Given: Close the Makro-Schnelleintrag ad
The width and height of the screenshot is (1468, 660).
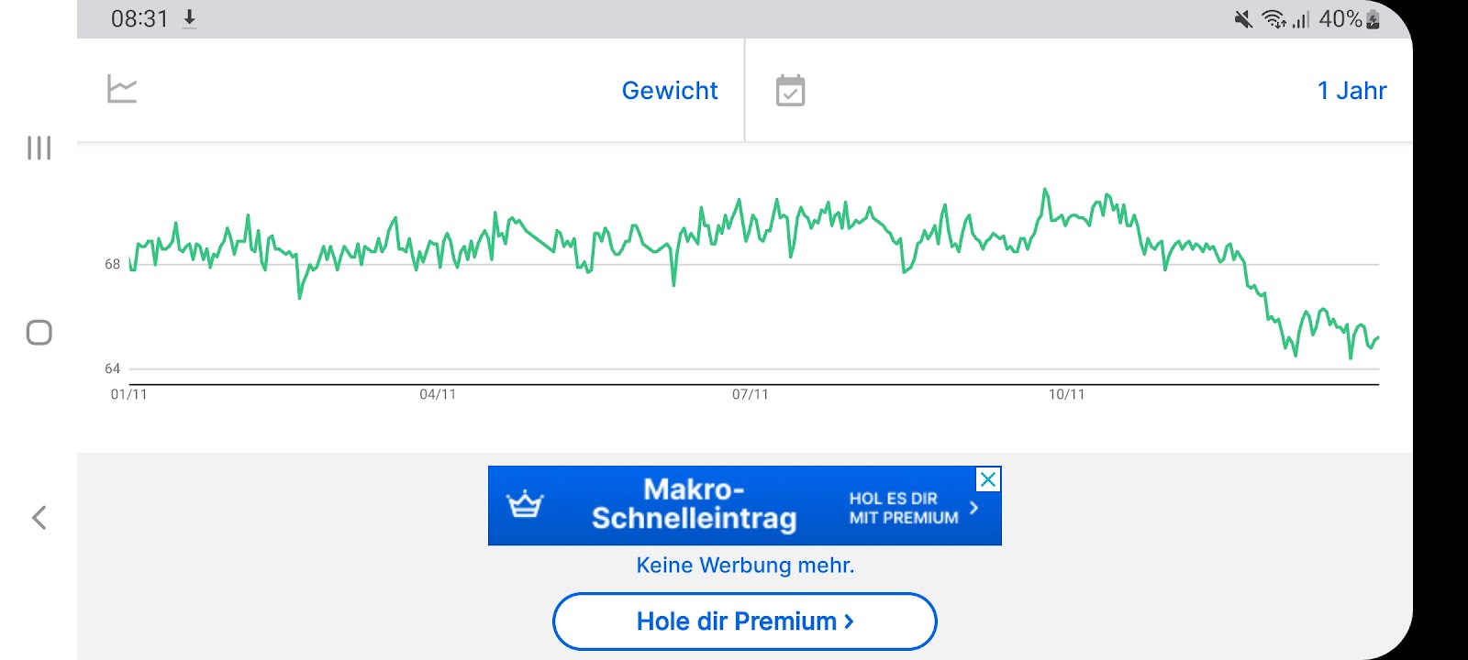Looking at the screenshot, I should 988,478.
